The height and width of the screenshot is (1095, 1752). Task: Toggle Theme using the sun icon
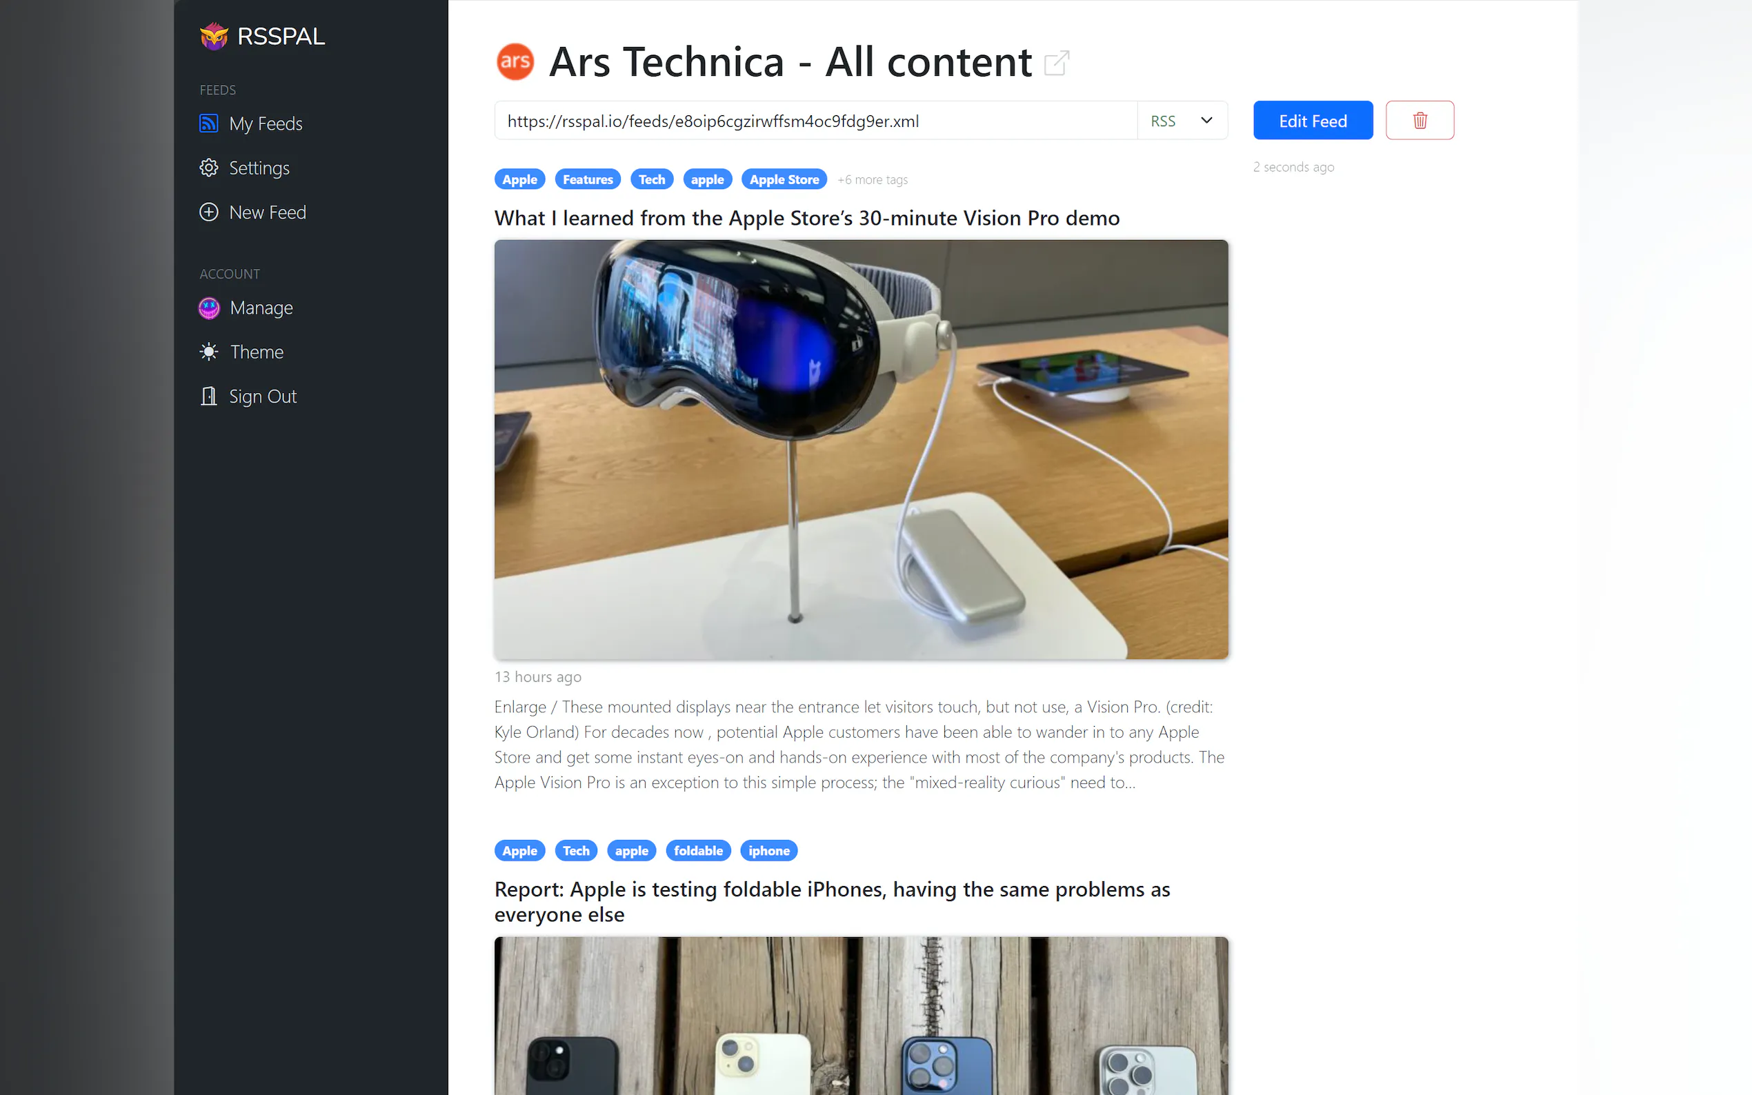point(208,352)
